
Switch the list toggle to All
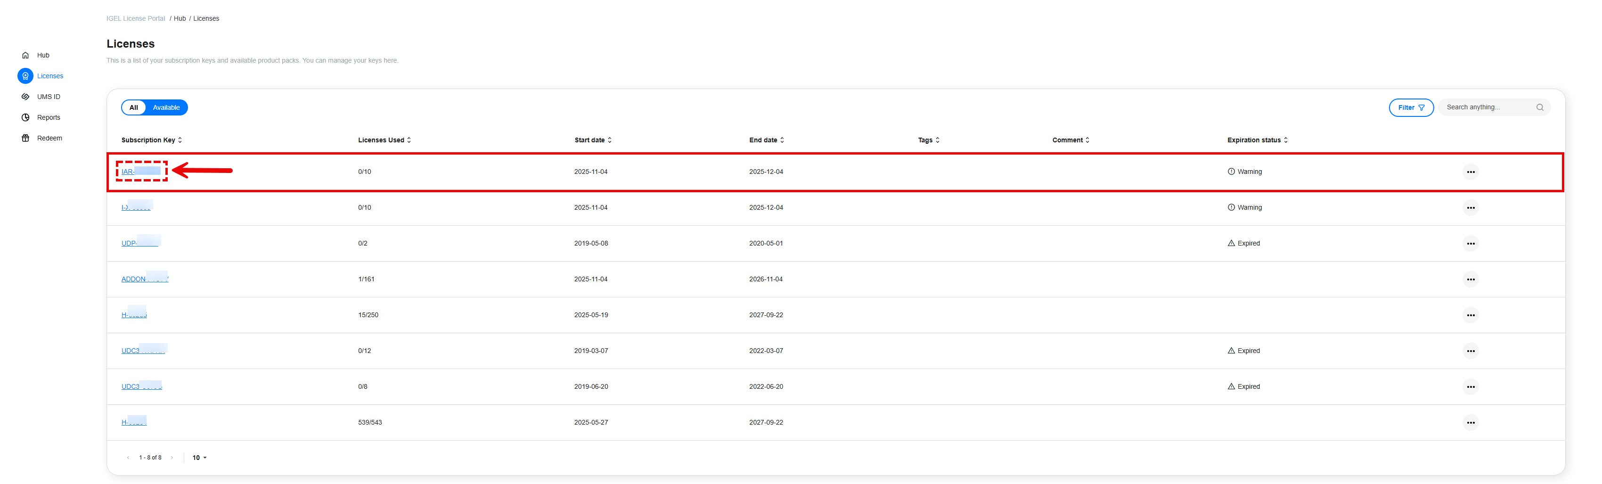coord(134,107)
